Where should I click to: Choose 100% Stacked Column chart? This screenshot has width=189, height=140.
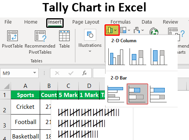click(159, 57)
